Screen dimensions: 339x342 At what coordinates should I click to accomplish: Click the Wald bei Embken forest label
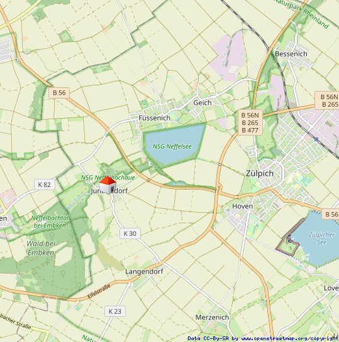point(41,248)
